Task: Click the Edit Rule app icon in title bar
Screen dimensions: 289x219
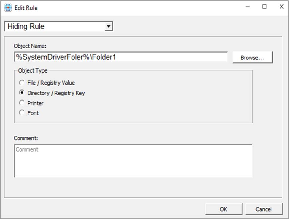Action: [8, 7]
